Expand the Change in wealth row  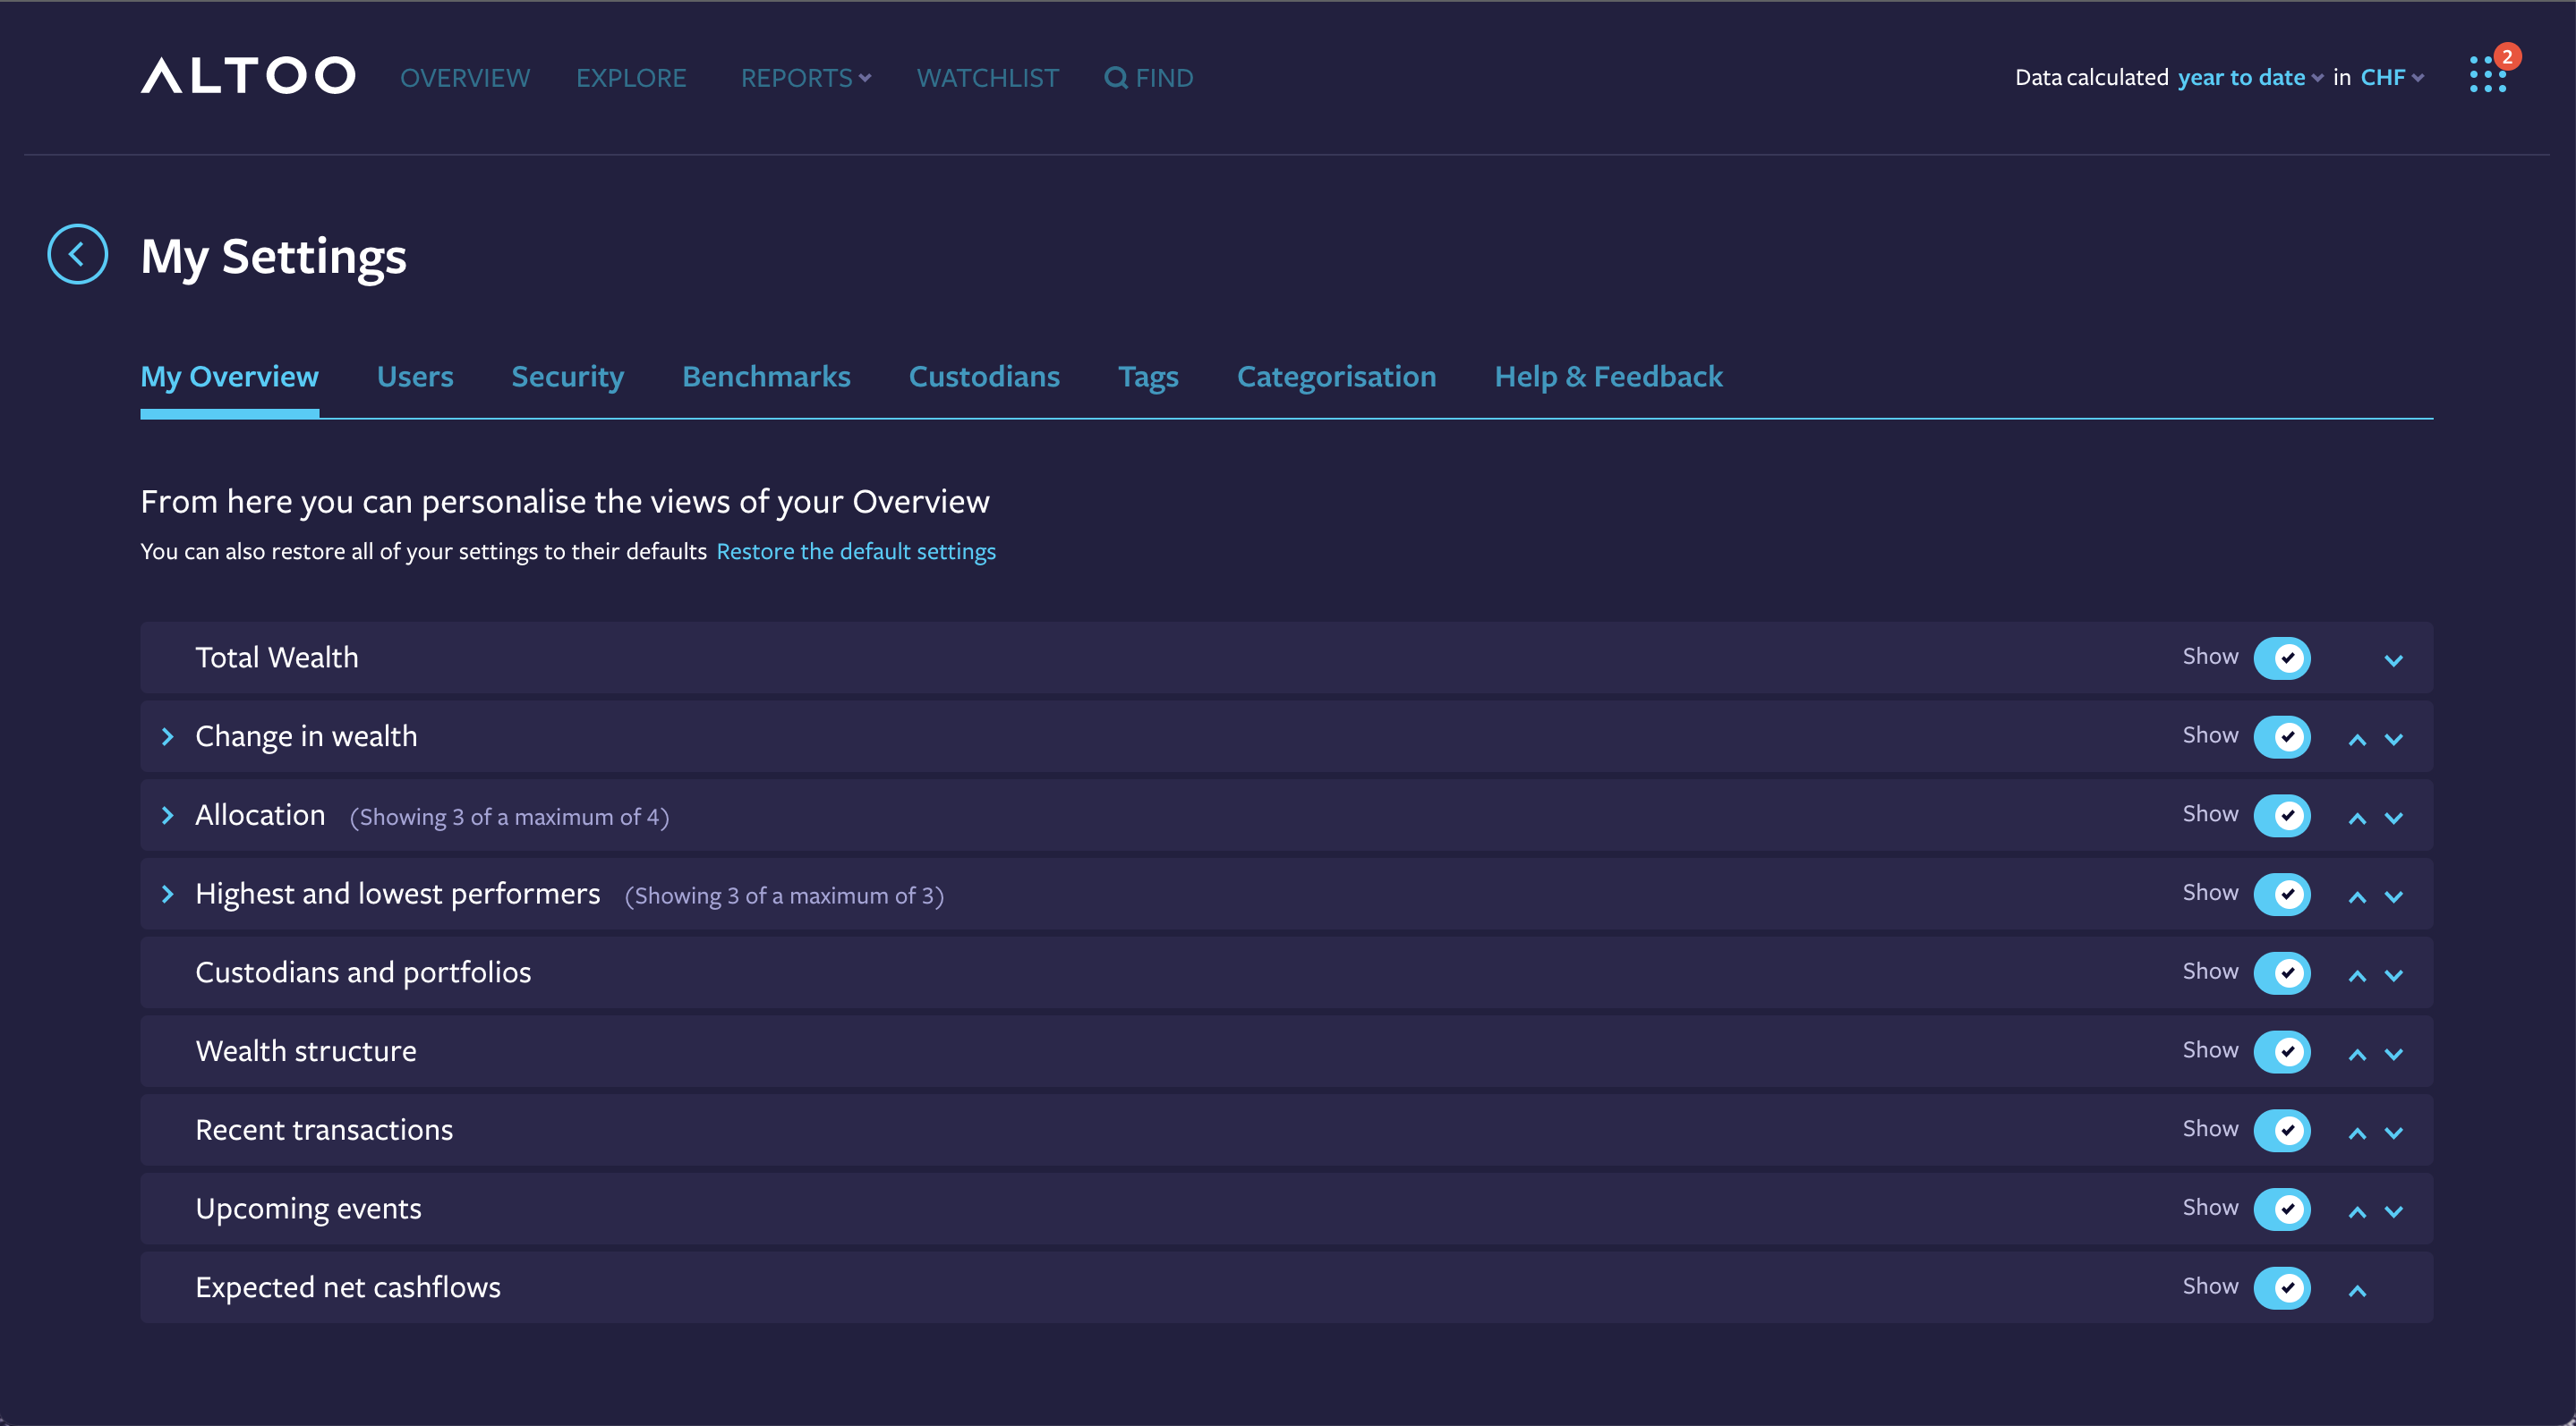point(167,736)
